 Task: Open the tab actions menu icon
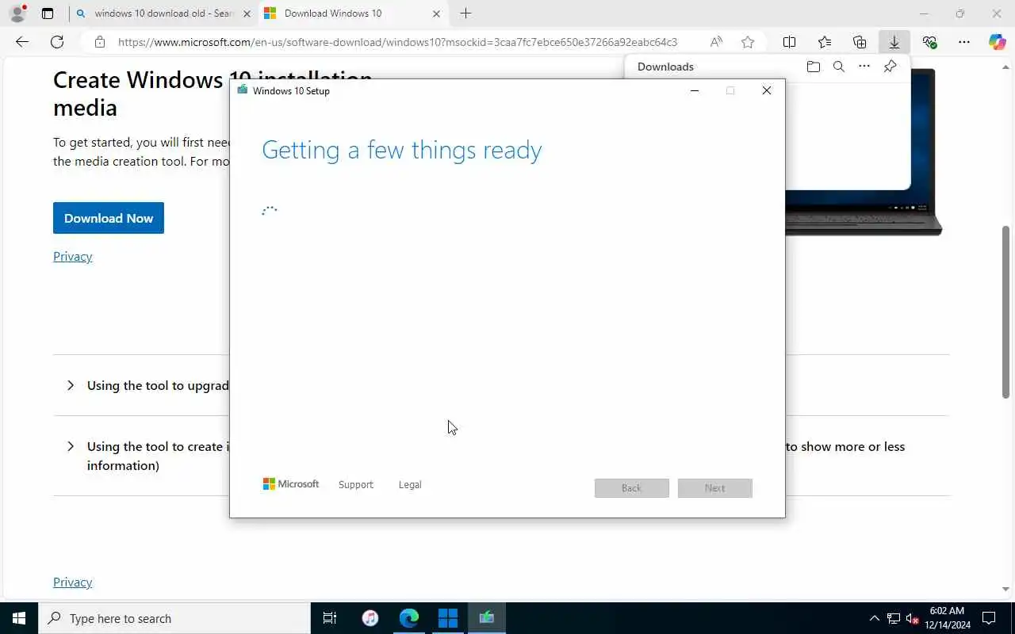click(48, 13)
